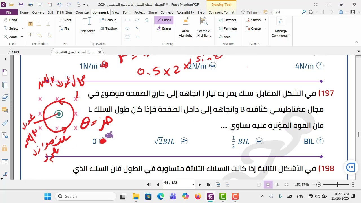Open the comments side panel
Viewport: 361px width, 203px height.
click(5, 110)
